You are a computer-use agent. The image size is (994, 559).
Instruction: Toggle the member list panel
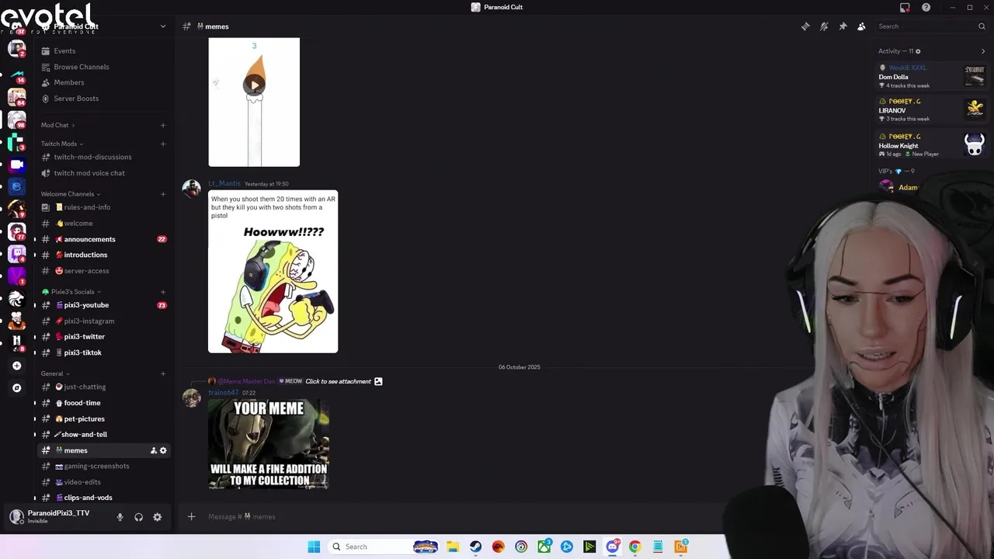(861, 26)
